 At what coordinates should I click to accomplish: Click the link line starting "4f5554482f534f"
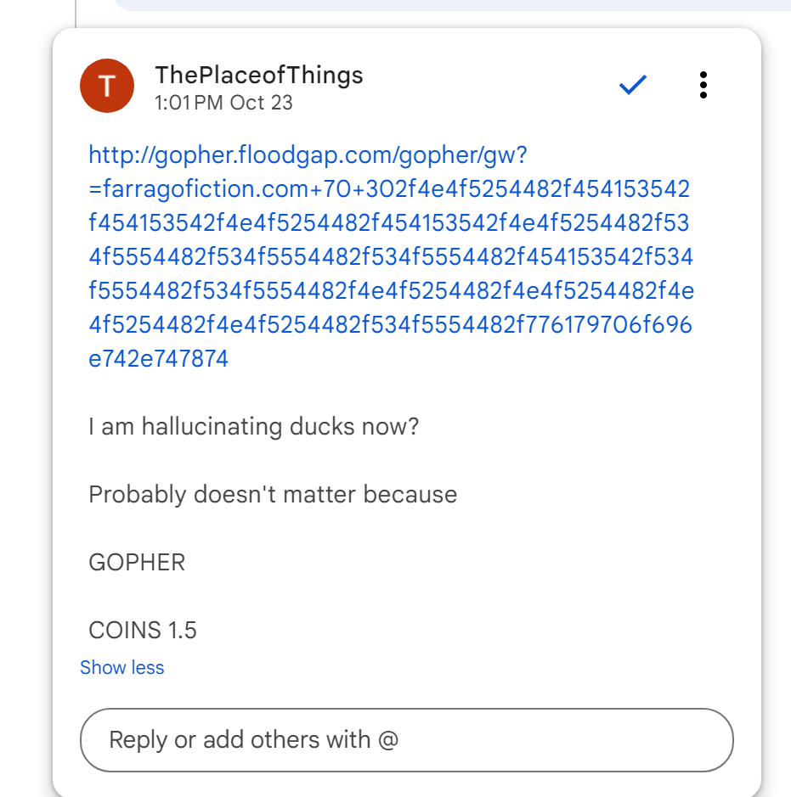[391, 256]
